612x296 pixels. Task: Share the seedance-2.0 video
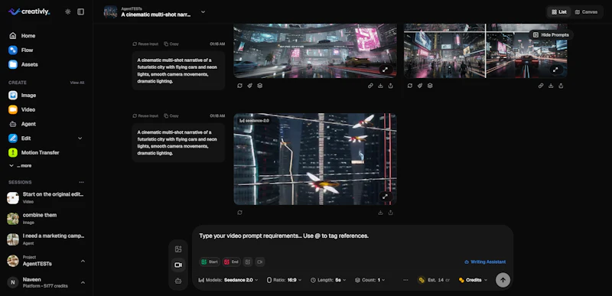(x=391, y=213)
